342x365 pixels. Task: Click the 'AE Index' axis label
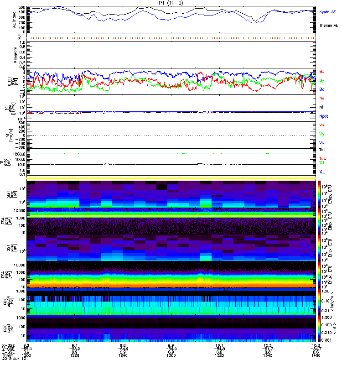[15, 20]
